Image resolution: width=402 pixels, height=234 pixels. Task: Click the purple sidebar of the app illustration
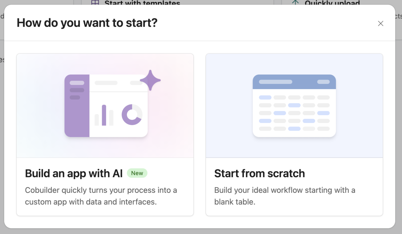(x=77, y=106)
